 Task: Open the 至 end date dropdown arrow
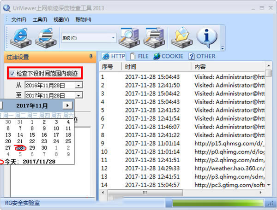click(x=78, y=95)
